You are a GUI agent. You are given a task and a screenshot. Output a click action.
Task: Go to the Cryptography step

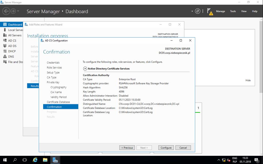58,87
